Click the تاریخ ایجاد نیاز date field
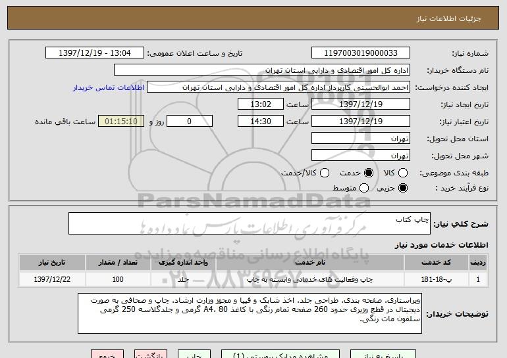The image size is (507, 358). (361, 104)
